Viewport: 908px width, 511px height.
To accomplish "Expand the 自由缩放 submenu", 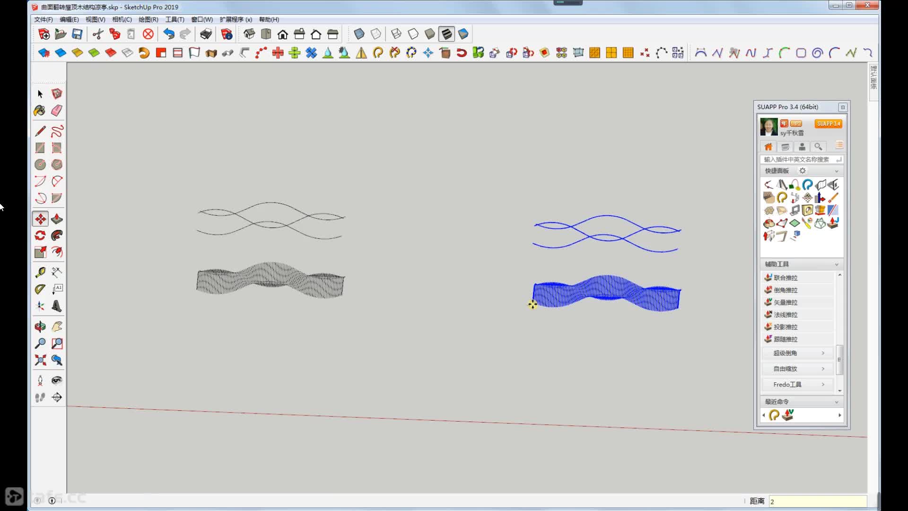I will coord(798,369).
